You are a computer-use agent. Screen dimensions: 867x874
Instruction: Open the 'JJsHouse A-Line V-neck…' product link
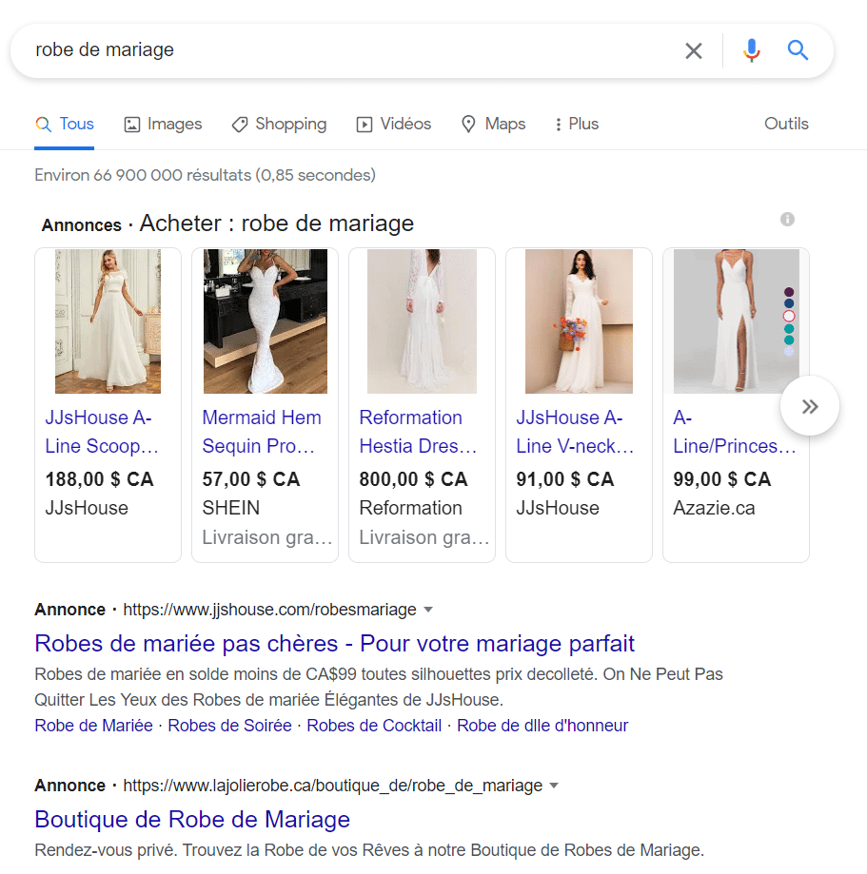(575, 432)
